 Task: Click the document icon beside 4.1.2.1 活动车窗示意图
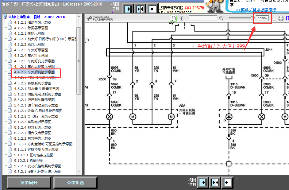click(10, 22)
